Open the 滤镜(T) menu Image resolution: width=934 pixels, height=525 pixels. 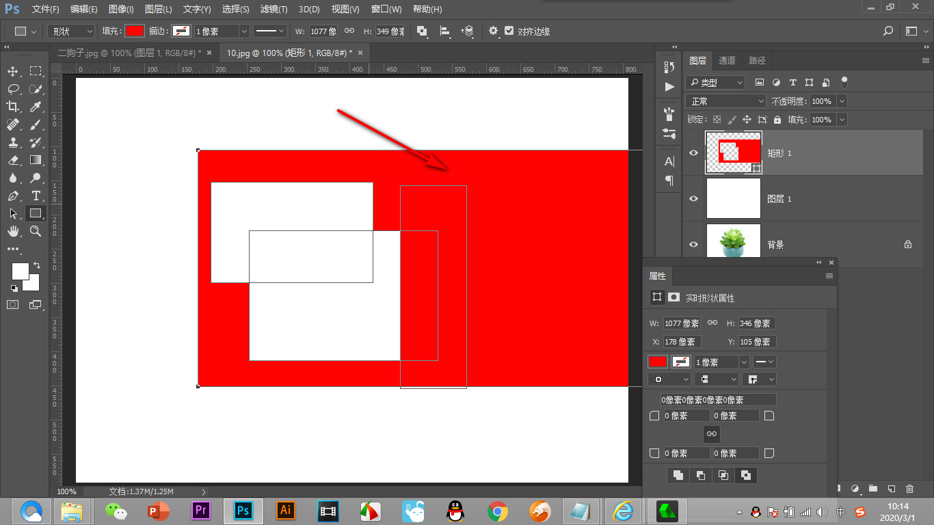(x=273, y=10)
